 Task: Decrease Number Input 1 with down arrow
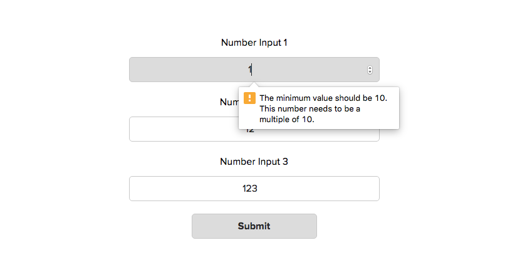click(370, 72)
